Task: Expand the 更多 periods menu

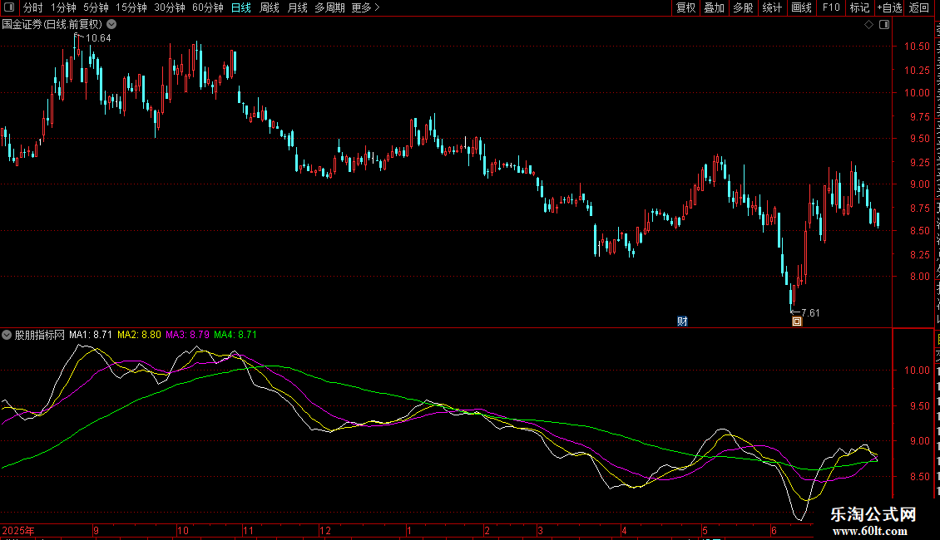Action: (365, 7)
